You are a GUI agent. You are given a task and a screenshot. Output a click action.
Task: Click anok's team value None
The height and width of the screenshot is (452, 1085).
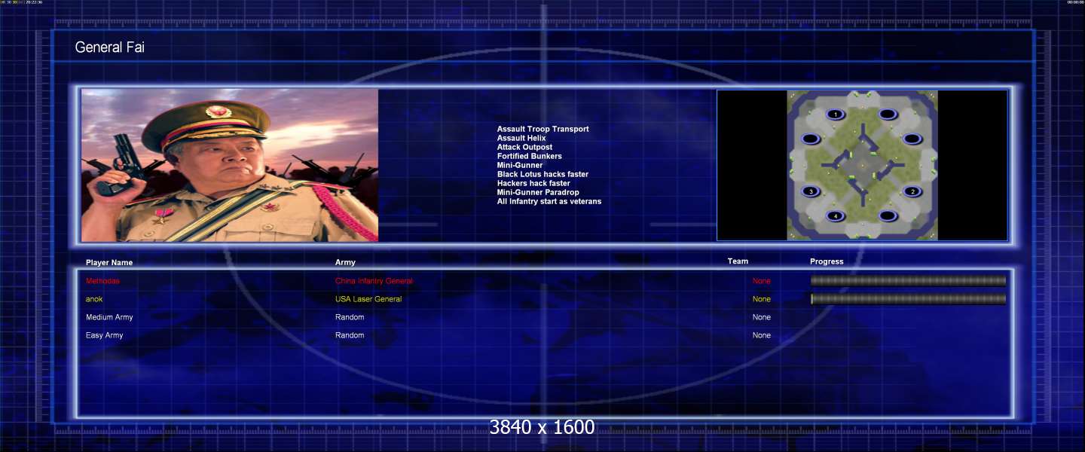point(762,299)
